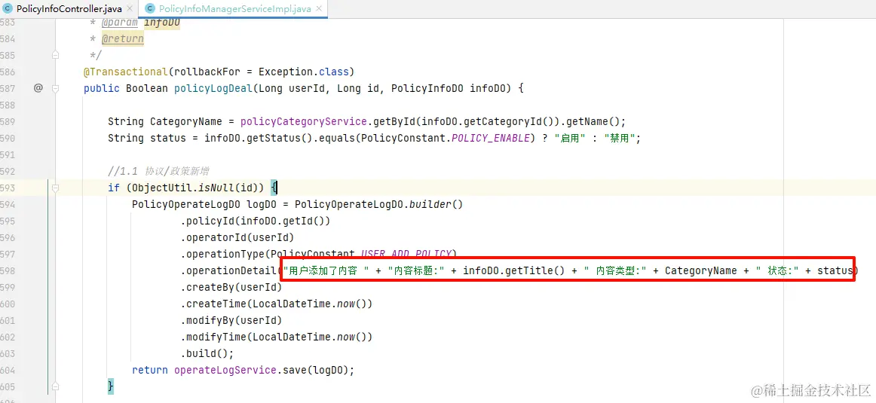Click the .modifyTime(LocalDateTime.now()) line
This screenshot has height=403, width=876.
point(277,337)
